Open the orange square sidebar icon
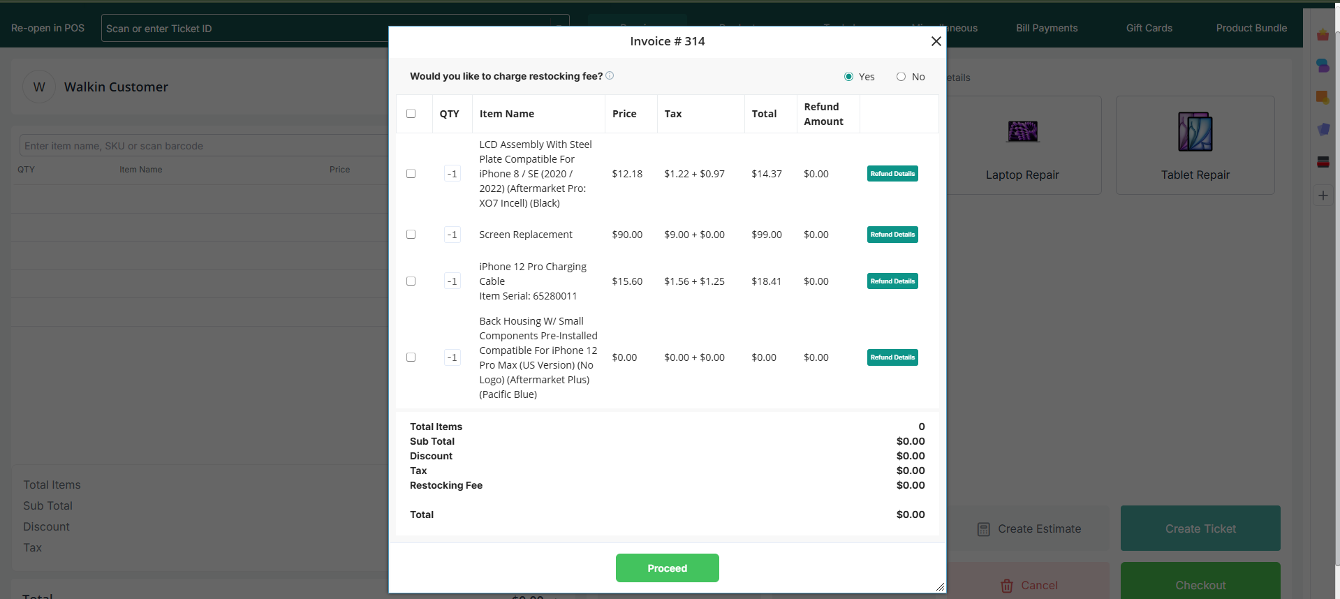1340x599 pixels. click(x=1323, y=98)
